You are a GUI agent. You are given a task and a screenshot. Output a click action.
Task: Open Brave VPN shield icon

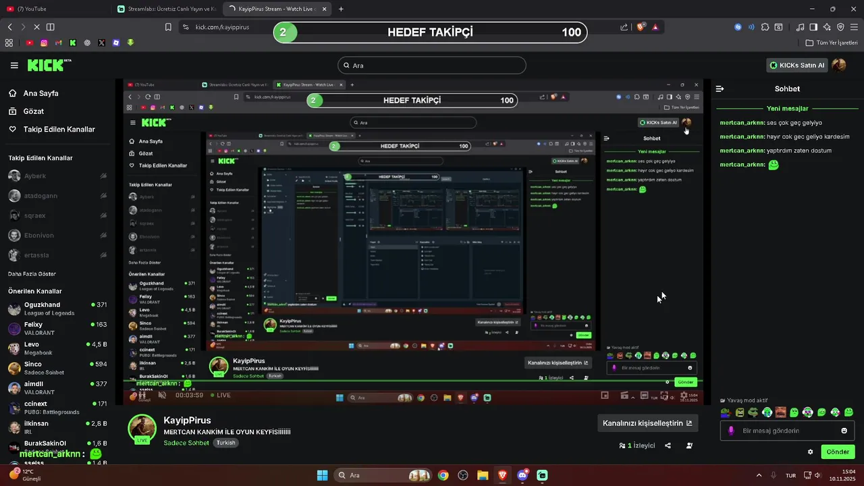840,27
